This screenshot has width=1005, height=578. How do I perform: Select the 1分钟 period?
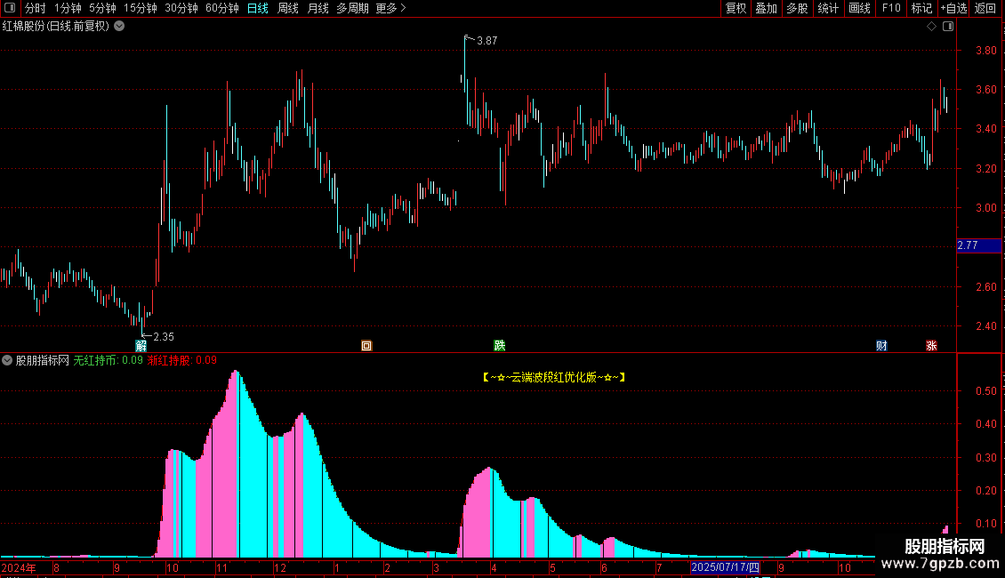coord(68,8)
